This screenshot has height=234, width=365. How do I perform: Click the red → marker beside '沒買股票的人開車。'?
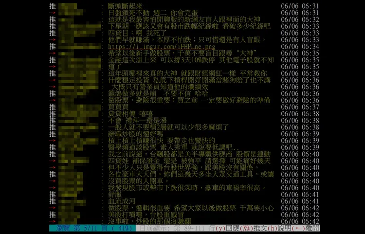(53, 181)
